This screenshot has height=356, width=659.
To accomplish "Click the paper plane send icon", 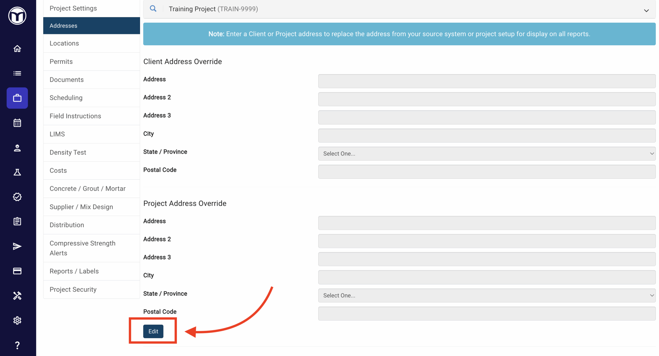I will pos(17,246).
